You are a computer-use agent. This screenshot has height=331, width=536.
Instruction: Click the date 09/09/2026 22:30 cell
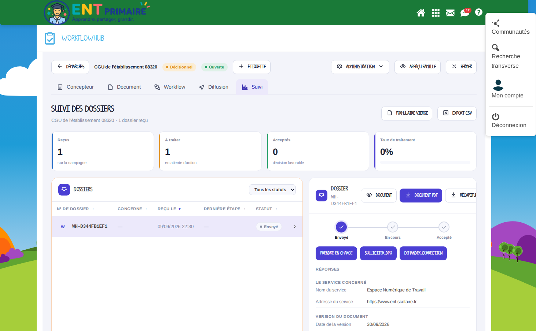click(x=176, y=227)
